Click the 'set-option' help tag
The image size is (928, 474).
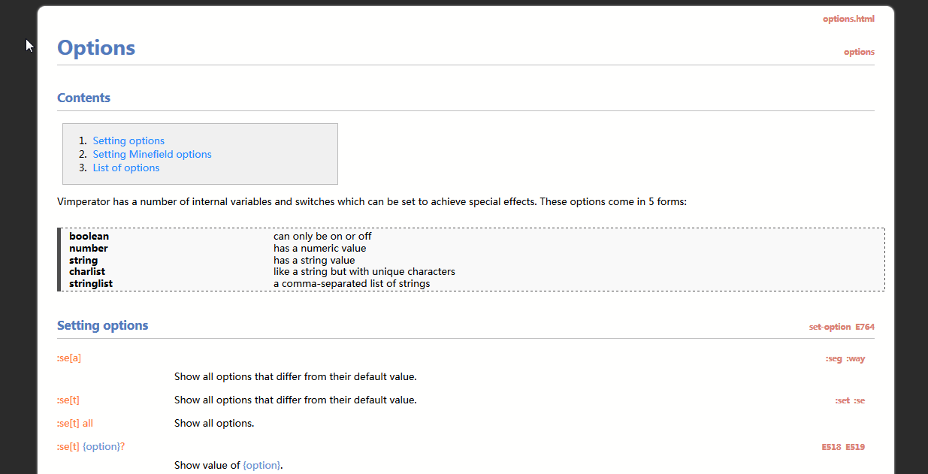click(x=830, y=327)
